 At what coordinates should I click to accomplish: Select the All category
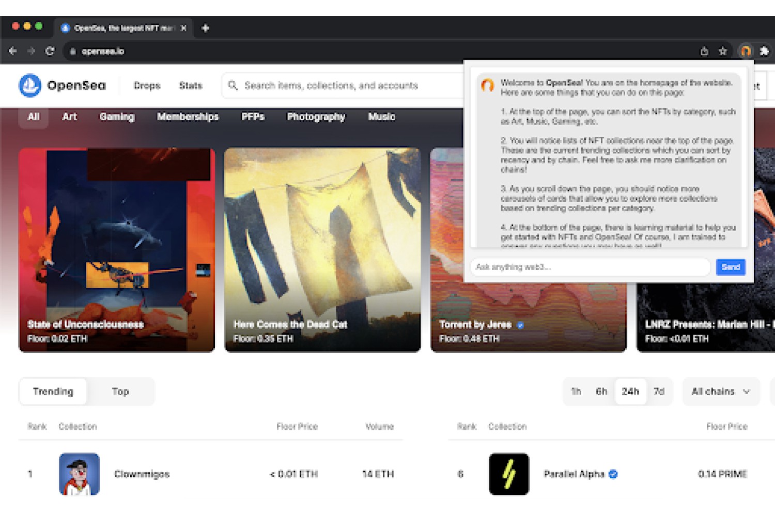click(34, 117)
